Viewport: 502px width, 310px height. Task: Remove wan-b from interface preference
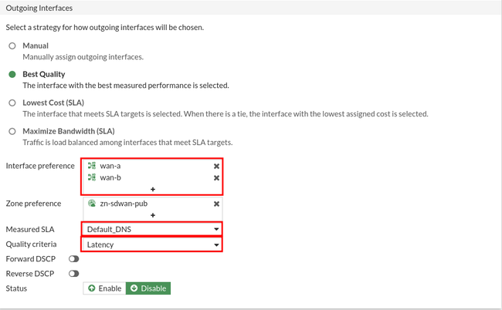click(x=216, y=177)
